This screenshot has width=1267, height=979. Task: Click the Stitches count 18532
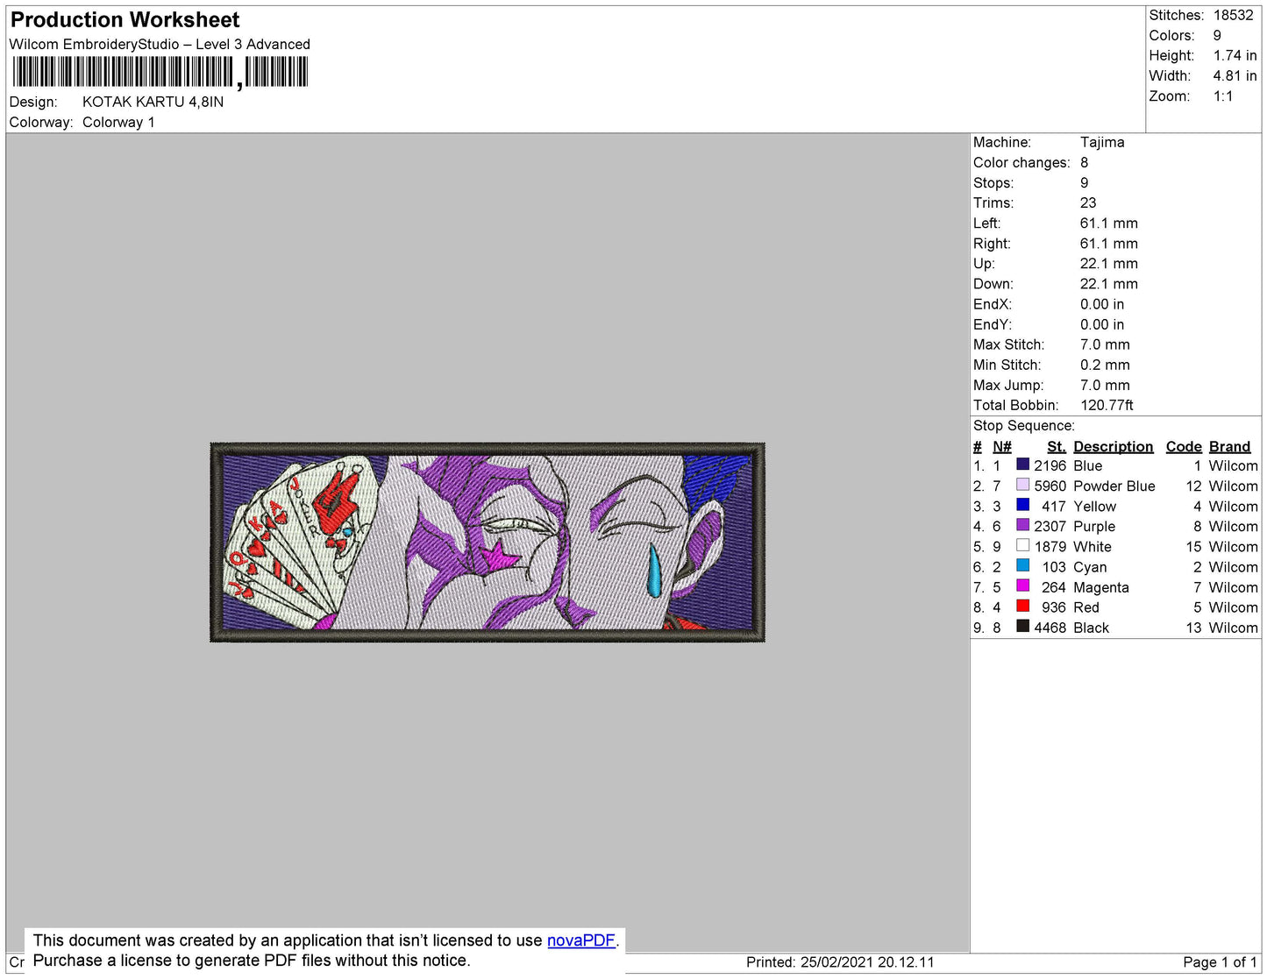1233,15
